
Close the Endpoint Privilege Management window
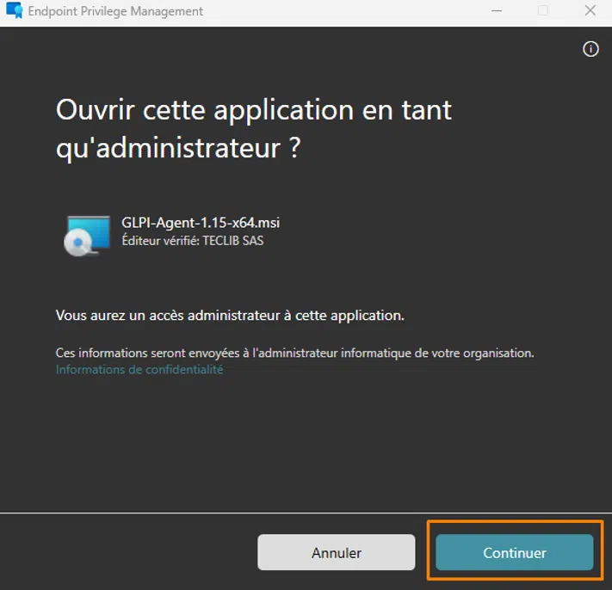[590, 10]
